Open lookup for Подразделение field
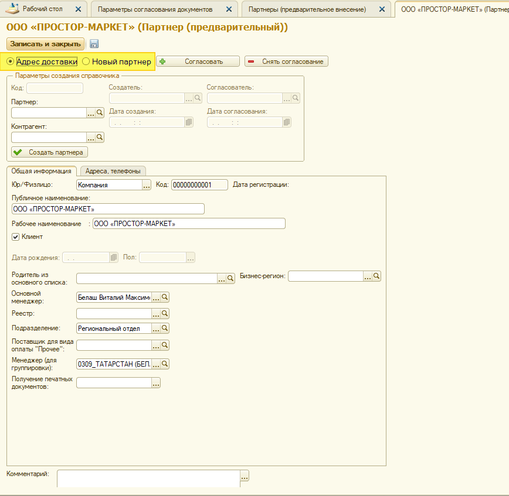 coord(156,329)
